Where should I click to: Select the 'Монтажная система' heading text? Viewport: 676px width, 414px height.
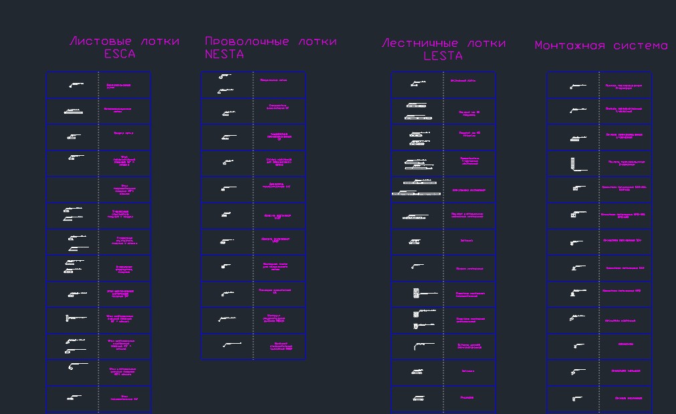point(601,45)
